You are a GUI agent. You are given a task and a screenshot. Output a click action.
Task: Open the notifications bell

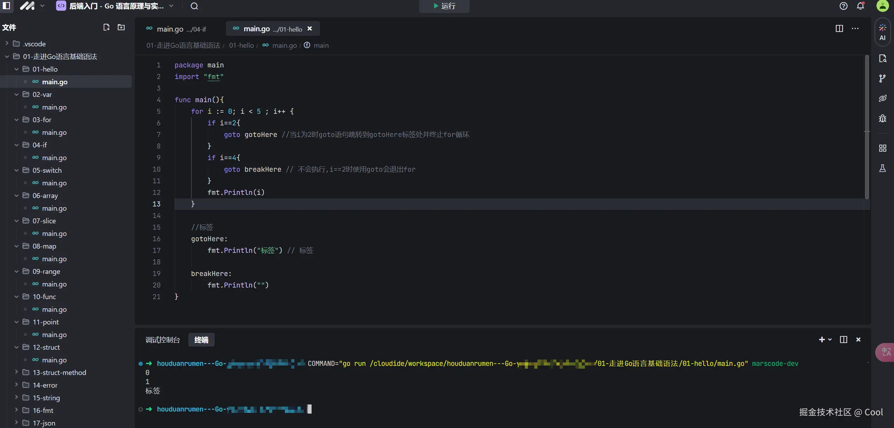click(860, 6)
